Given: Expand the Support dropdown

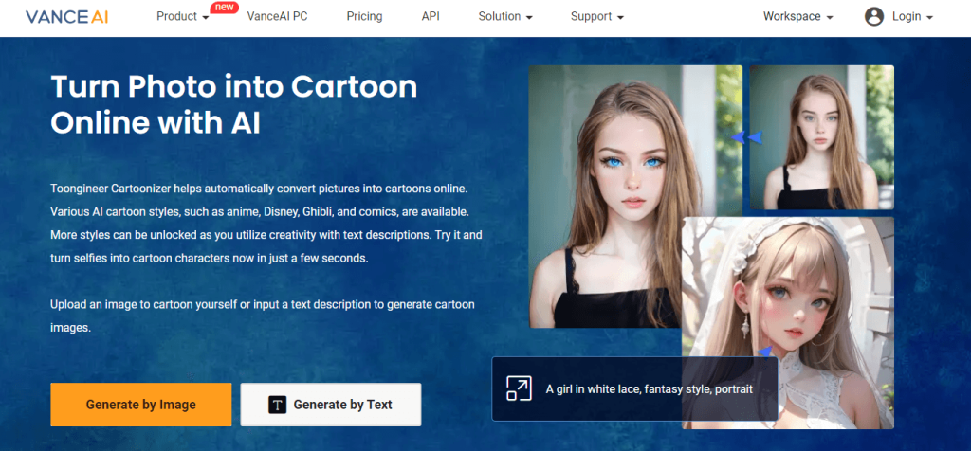Looking at the screenshot, I should pos(596,17).
